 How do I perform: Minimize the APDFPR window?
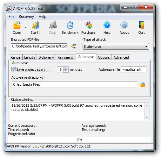pos(125,7)
